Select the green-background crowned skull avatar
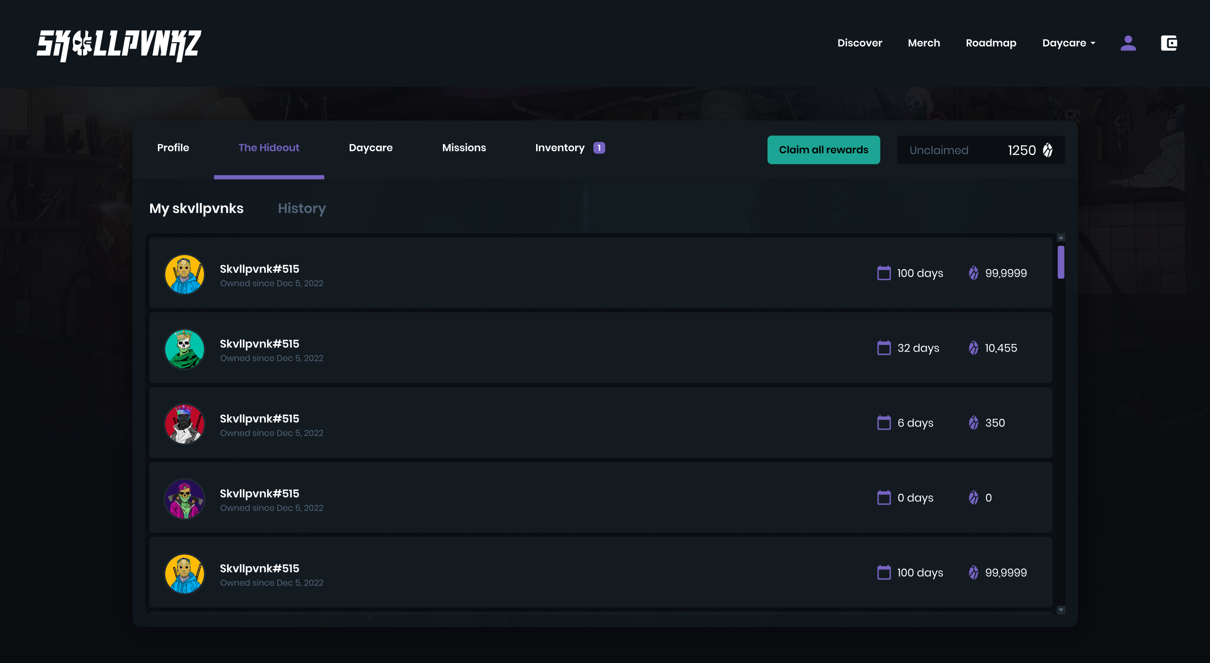 pyautogui.click(x=185, y=349)
